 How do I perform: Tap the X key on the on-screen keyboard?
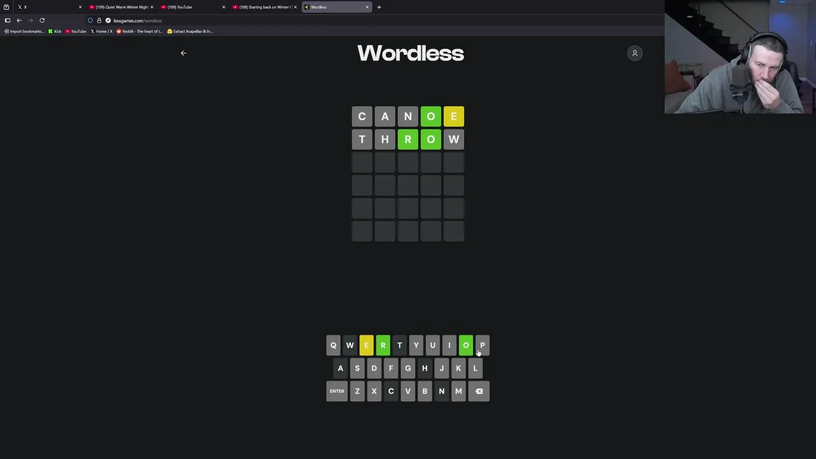point(374,391)
